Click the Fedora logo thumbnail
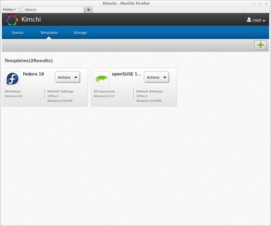This screenshot has height=226, width=271. click(x=13, y=79)
